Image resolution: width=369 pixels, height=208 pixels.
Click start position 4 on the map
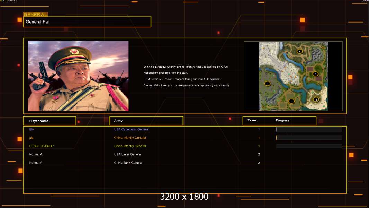(x=268, y=84)
